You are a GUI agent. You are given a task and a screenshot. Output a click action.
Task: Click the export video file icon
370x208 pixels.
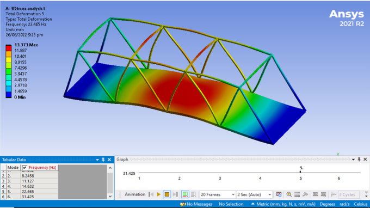(x=279, y=194)
